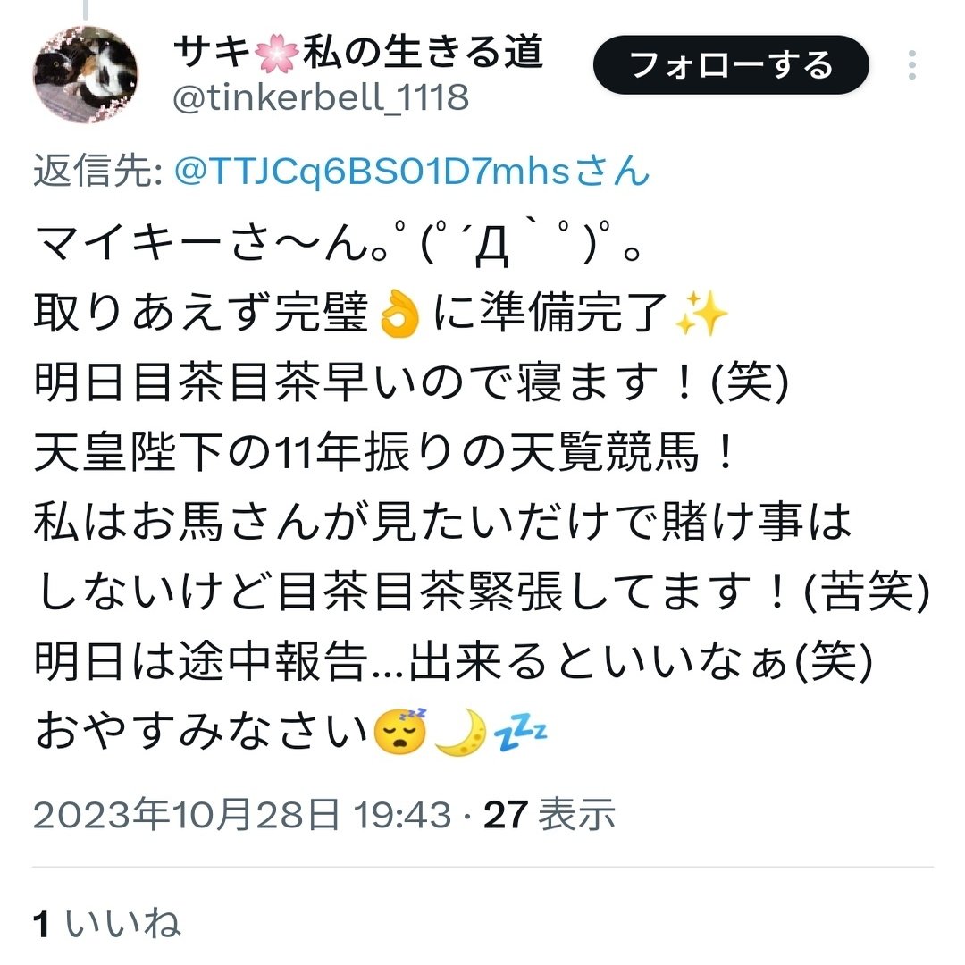Click the 返信先 reply-to label
Image resolution: width=965 pixels, height=965 pixels.
point(98,171)
